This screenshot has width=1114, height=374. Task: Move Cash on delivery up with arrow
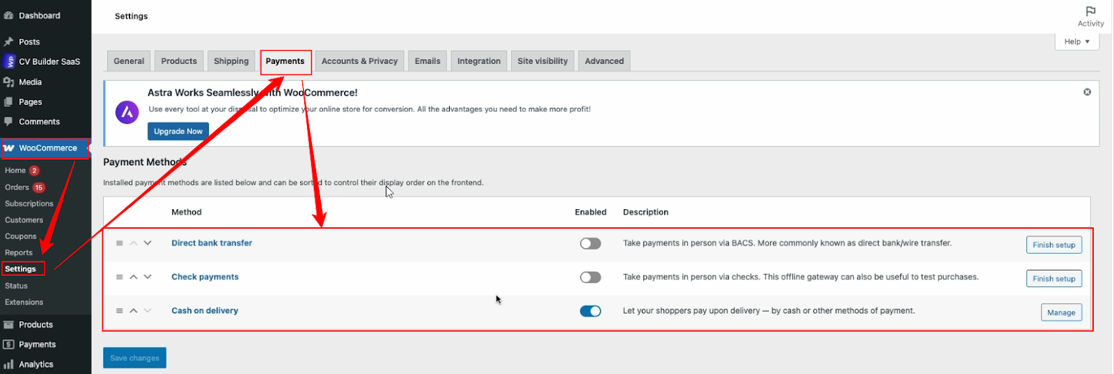(134, 311)
